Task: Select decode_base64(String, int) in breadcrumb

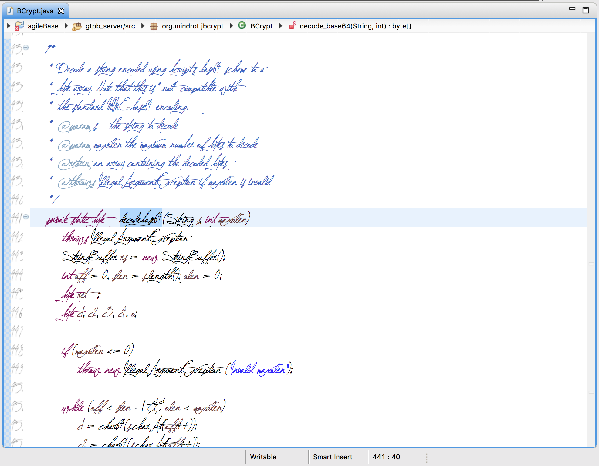Action: click(x=355, y=26)
